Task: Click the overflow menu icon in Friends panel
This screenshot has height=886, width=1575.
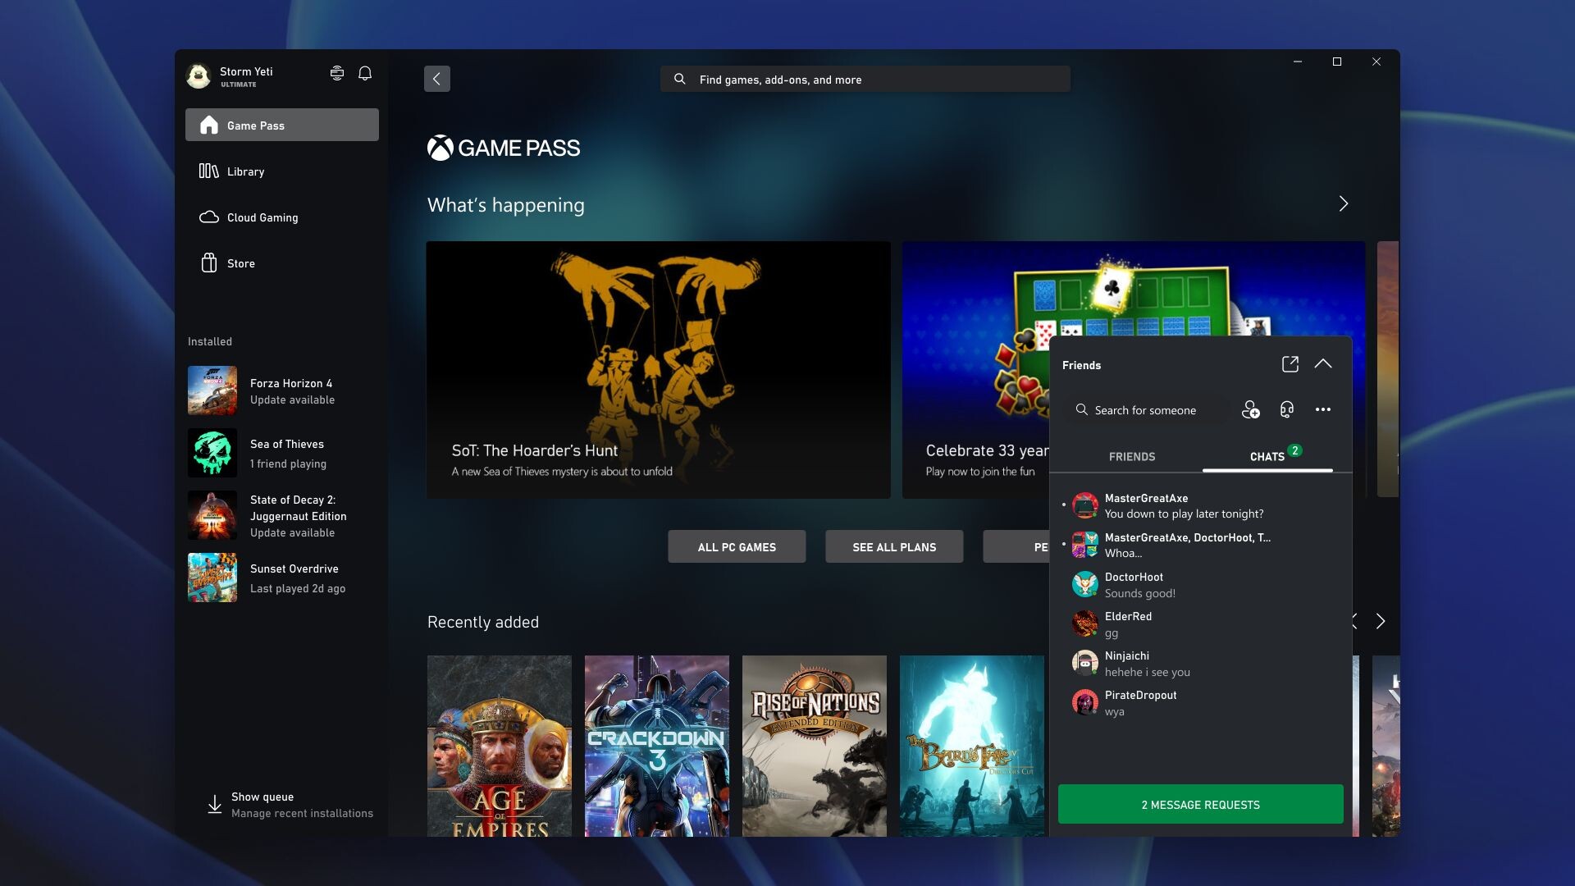Action: point(1323,409)
